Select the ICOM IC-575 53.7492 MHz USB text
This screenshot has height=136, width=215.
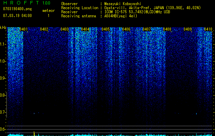coord(137,12)
